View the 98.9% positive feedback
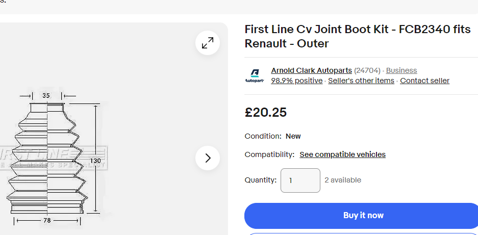 tap(296, 81)
